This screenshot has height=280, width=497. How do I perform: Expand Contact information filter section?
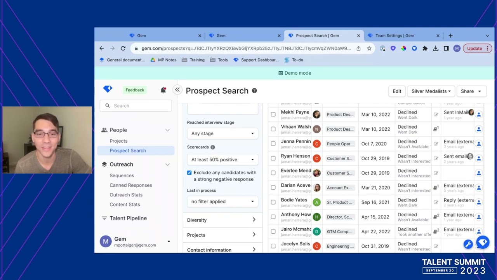pyautogui.click(x=222, y=250)
